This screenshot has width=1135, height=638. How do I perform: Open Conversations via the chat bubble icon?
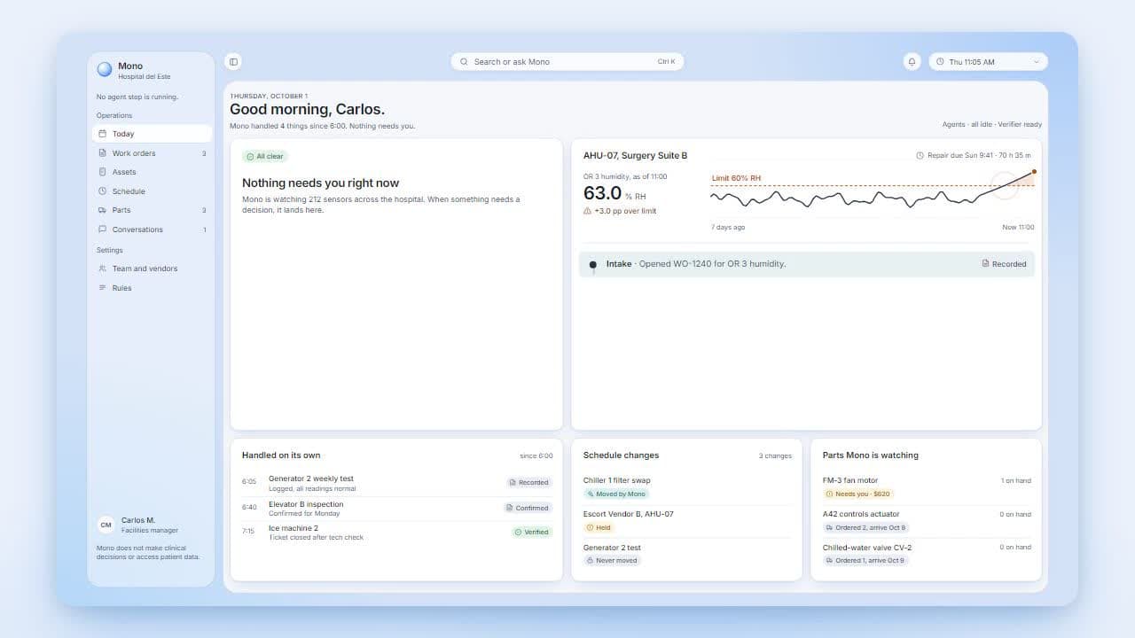coord(103,230)
